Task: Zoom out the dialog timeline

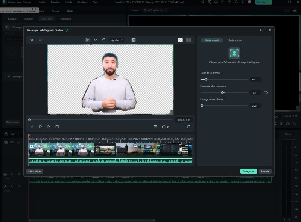Action: tap(164, 127)
